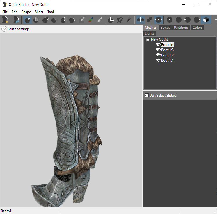Select the Boot:1:4 mesh entry
Image resolution: width=217 pixels, height=214 pixels.
(x=167, y=45)
